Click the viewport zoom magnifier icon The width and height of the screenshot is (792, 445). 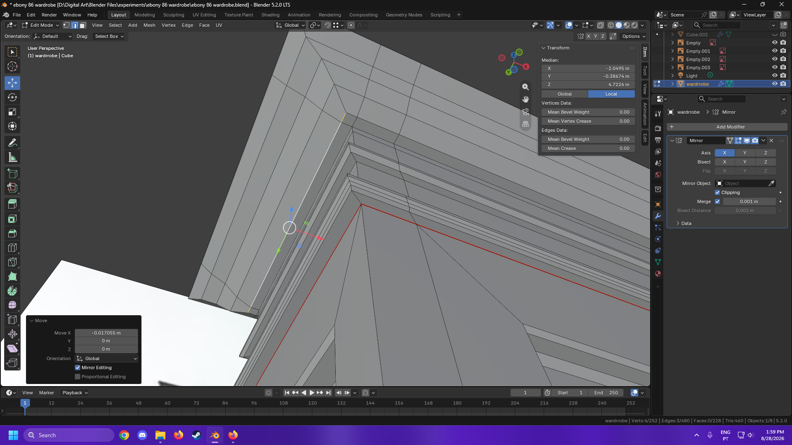click(x=526, y=87)
